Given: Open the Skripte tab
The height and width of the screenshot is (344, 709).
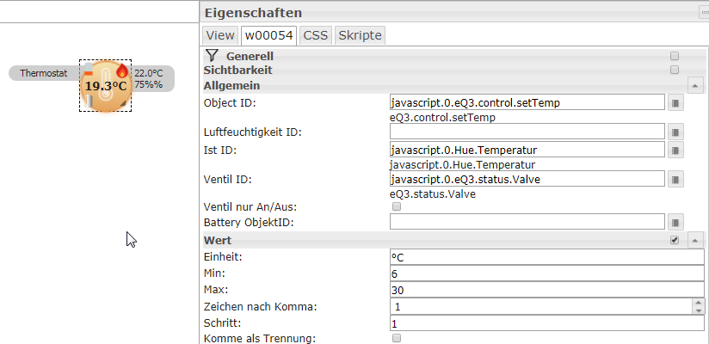Looking at the screenshot, I should pyautogui.click(x=360, y=35).
